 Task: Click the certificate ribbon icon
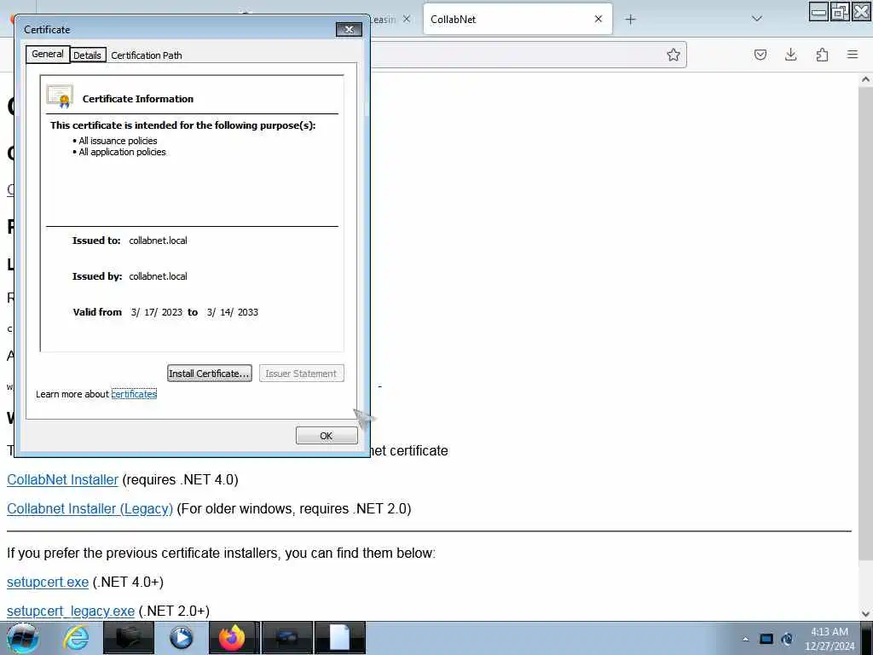pyautogui.click(x=61, y=97)
